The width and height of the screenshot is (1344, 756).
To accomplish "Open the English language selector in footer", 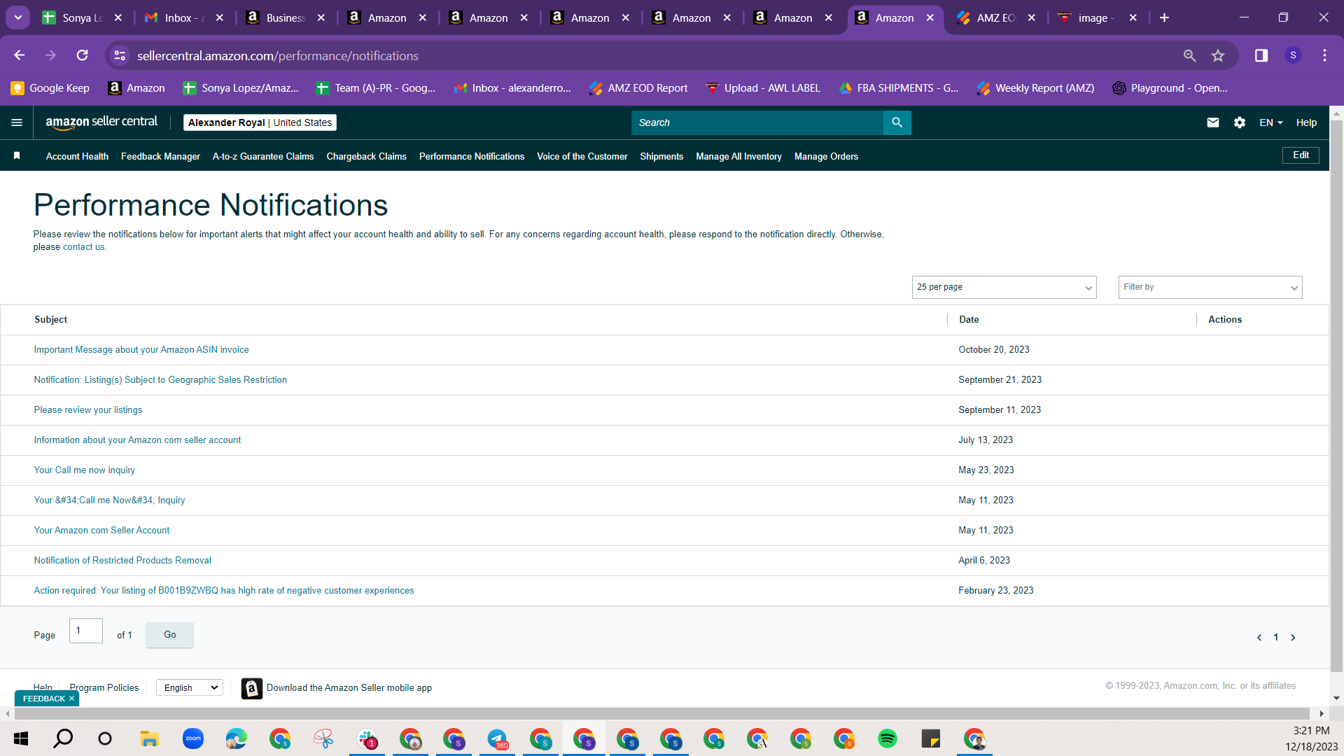I will click(x=189, y=688).
